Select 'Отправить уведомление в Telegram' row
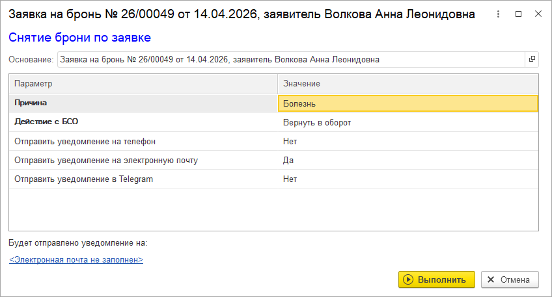This screenshot has height=297, width=552. click(x=143, y=179)
